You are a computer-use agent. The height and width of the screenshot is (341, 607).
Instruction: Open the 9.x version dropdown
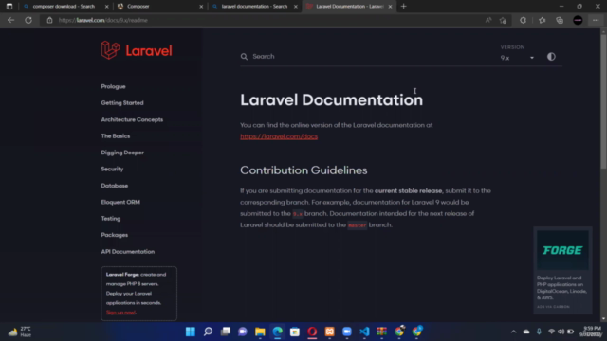pos(517,58)
